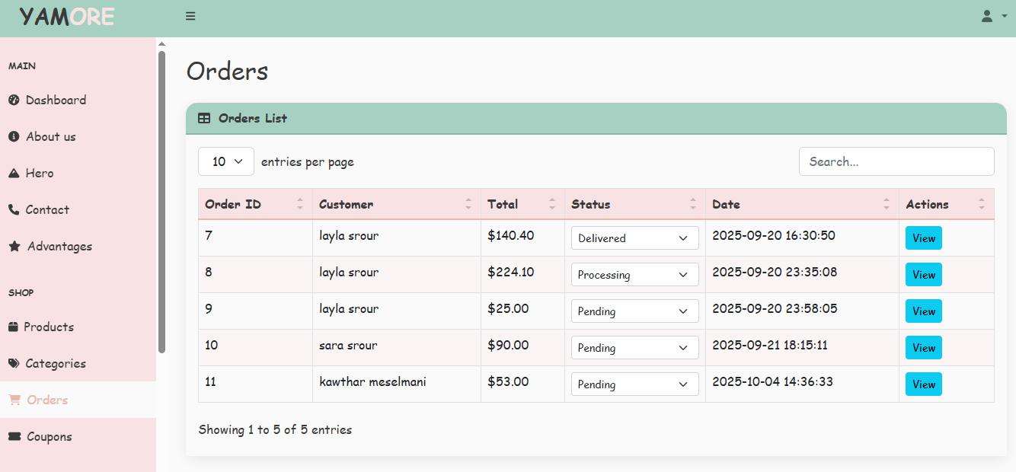This screenshot has width=1016, height=472.
Task: Click the About us info icon
Action: (14, 136)
